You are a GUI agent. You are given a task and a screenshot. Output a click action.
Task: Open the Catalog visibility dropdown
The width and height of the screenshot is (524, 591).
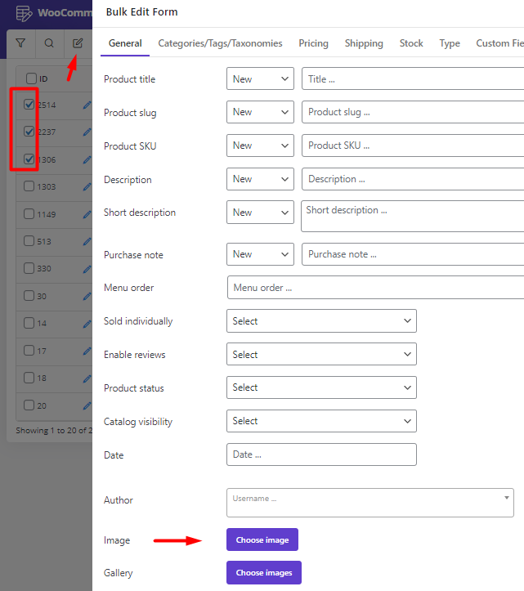(x=321, y=421)
